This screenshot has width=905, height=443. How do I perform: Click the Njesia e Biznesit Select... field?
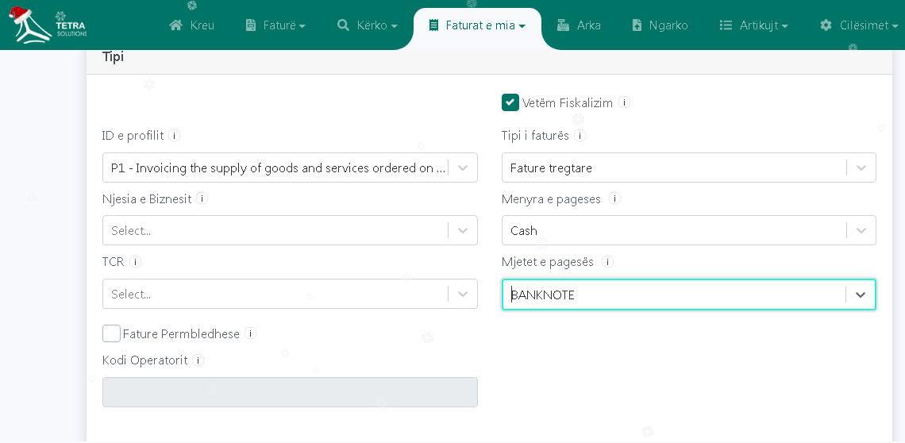click(x=290, y=230)
